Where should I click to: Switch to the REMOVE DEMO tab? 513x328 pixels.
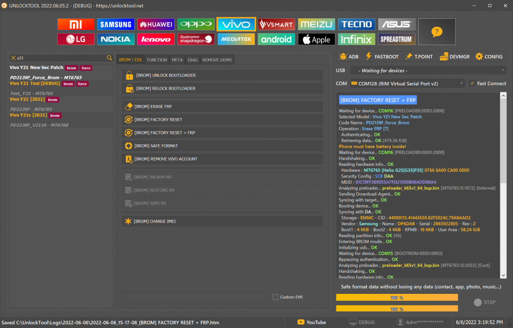point(217,60)
